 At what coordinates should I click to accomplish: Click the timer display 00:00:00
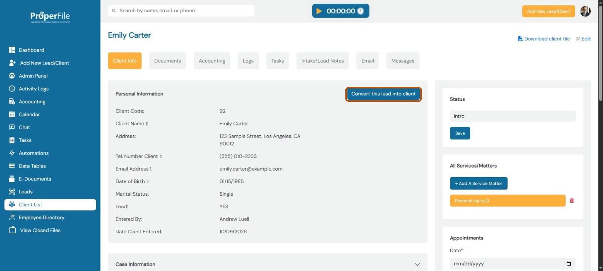click(341, 11)
